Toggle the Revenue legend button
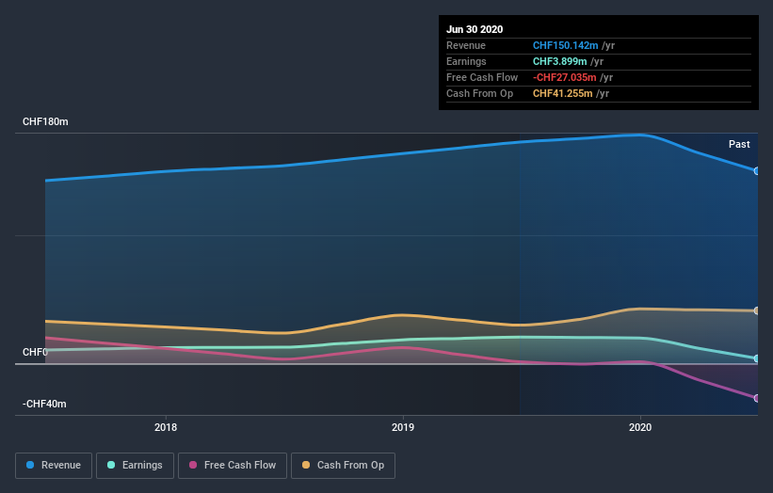This screenshot has width=773, height=493. click(54, 466)
